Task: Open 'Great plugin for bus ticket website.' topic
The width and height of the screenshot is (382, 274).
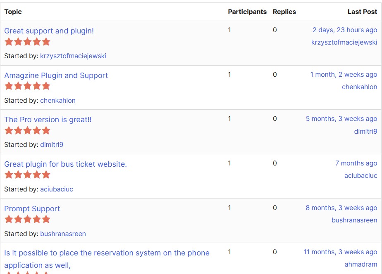Action: [66, 164]
